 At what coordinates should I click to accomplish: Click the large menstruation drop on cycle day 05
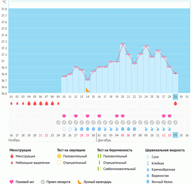[35, 103]
